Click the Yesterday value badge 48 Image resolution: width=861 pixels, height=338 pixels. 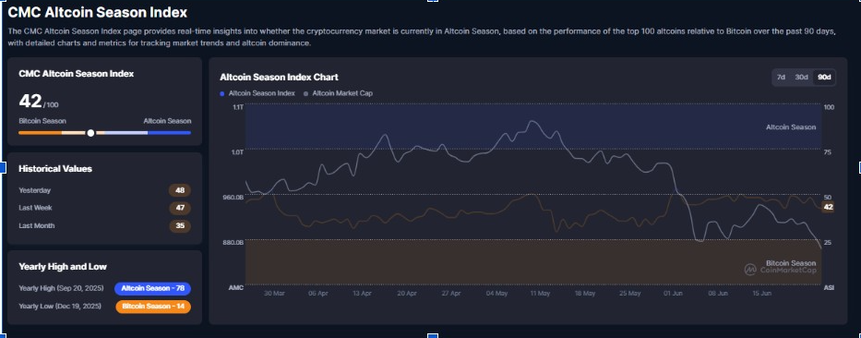(180, 191)
